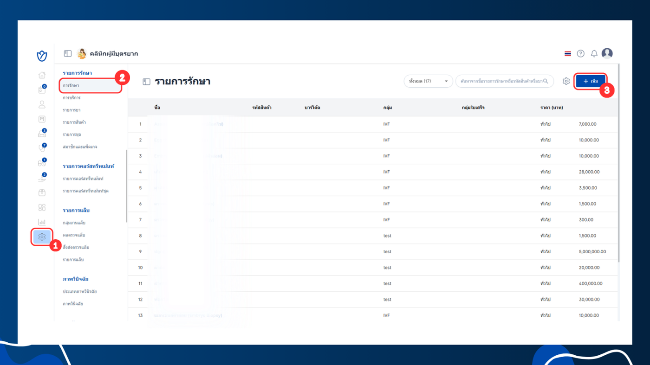Open the pills icon with badge 1
Screen dimensions: 650x365
pyautogui.click(x=42, y=163)
